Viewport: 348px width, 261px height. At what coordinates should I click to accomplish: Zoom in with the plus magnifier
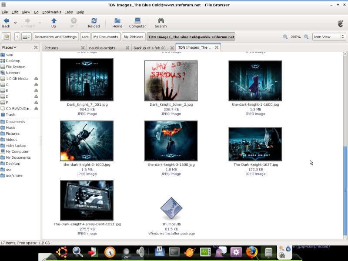tap(306, 37)
